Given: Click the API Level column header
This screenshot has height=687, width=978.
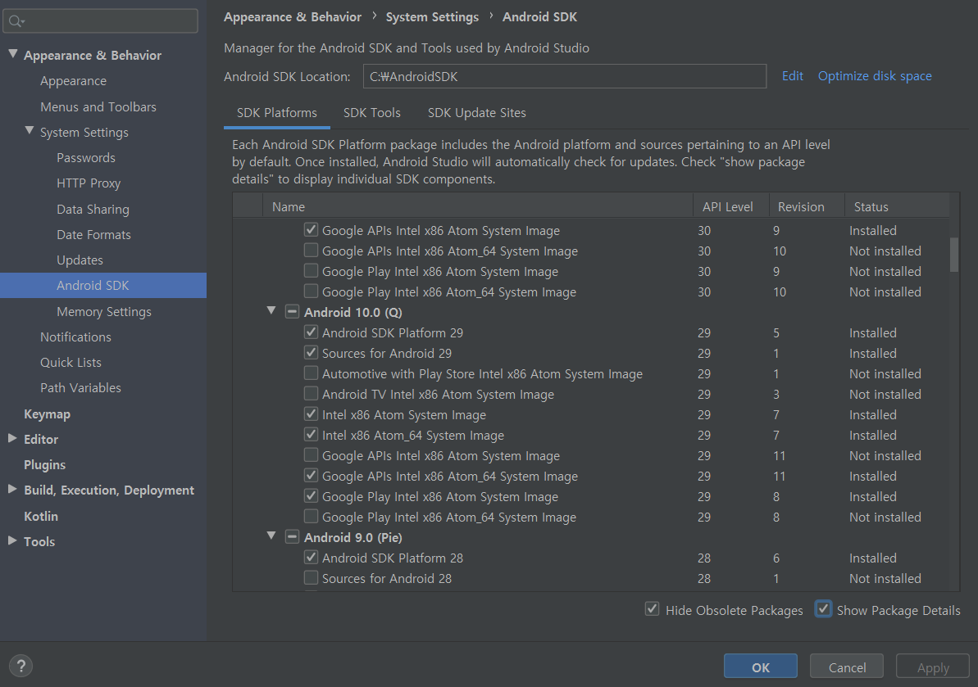Looking at the screenshot, I should point(731,206).
